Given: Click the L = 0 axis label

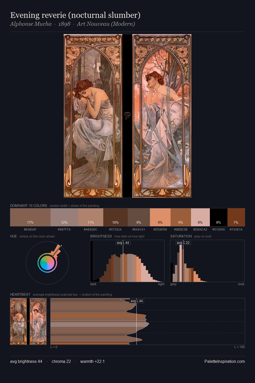Looking at the screenshot, I should click(54, 347).
